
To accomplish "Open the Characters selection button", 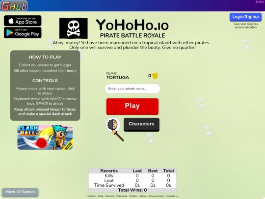I will coord(141,124).
